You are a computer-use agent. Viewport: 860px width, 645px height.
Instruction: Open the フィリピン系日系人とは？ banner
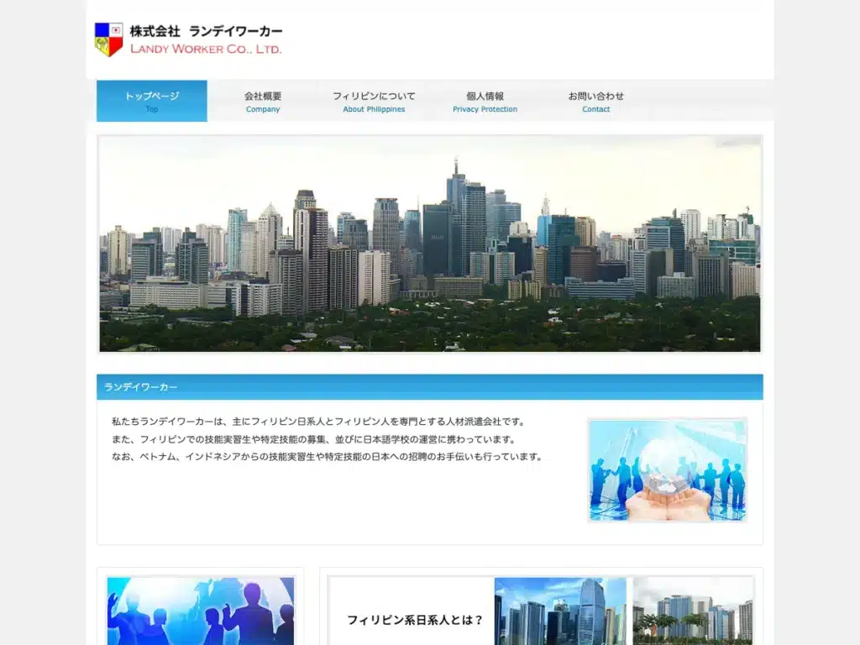541,611
